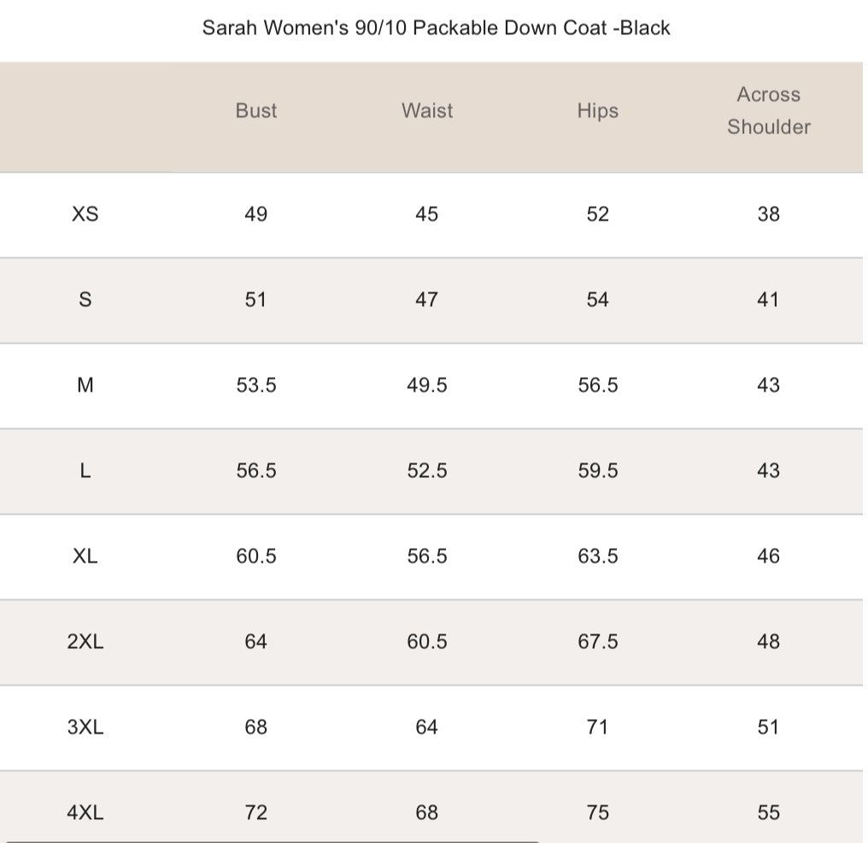Viewport: 868px width, 843px height.
Task: Click the M hips value 56.5
Action: [597, 386]
